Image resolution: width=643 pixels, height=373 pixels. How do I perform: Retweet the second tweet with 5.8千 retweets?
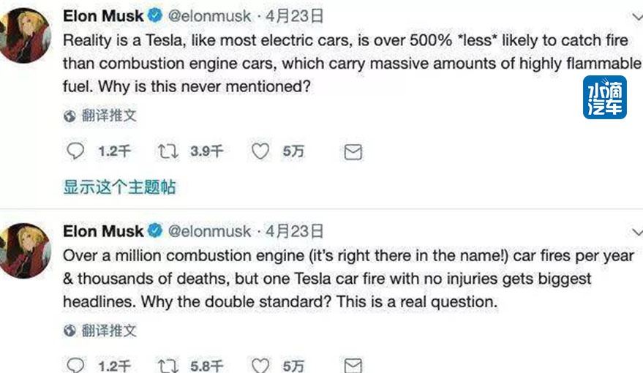point(167,365)
